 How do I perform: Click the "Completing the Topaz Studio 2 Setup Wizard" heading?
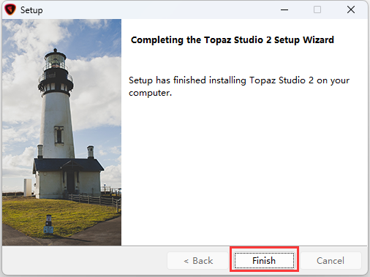[x=233, y=40]
